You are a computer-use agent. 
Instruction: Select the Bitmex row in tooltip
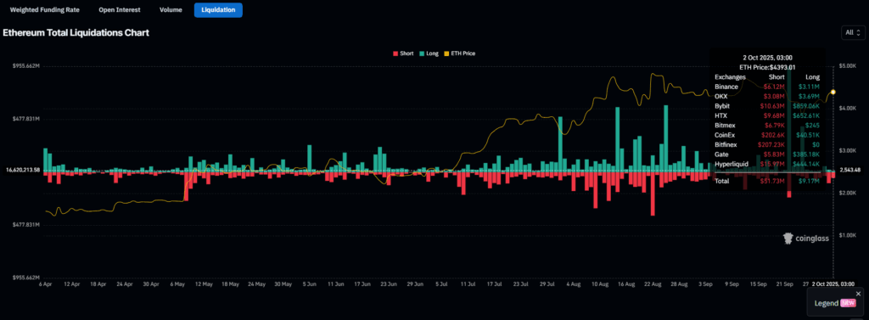[767, 126]
